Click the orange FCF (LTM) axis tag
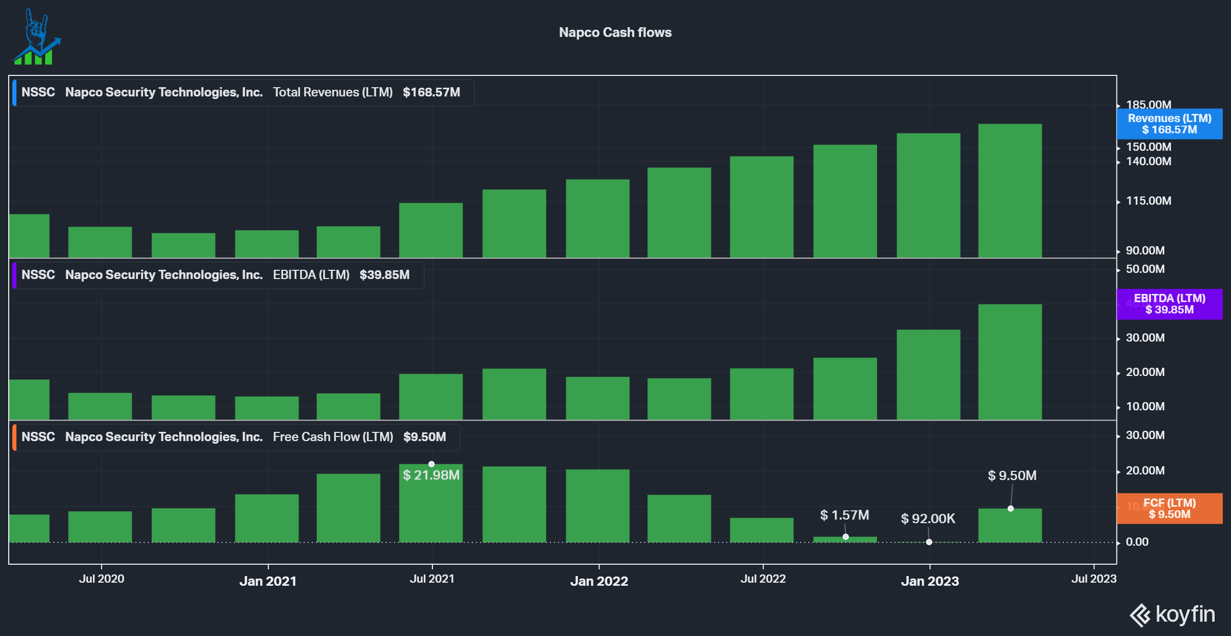This screenshot has height=636, width=1231. click(1169, 508)
